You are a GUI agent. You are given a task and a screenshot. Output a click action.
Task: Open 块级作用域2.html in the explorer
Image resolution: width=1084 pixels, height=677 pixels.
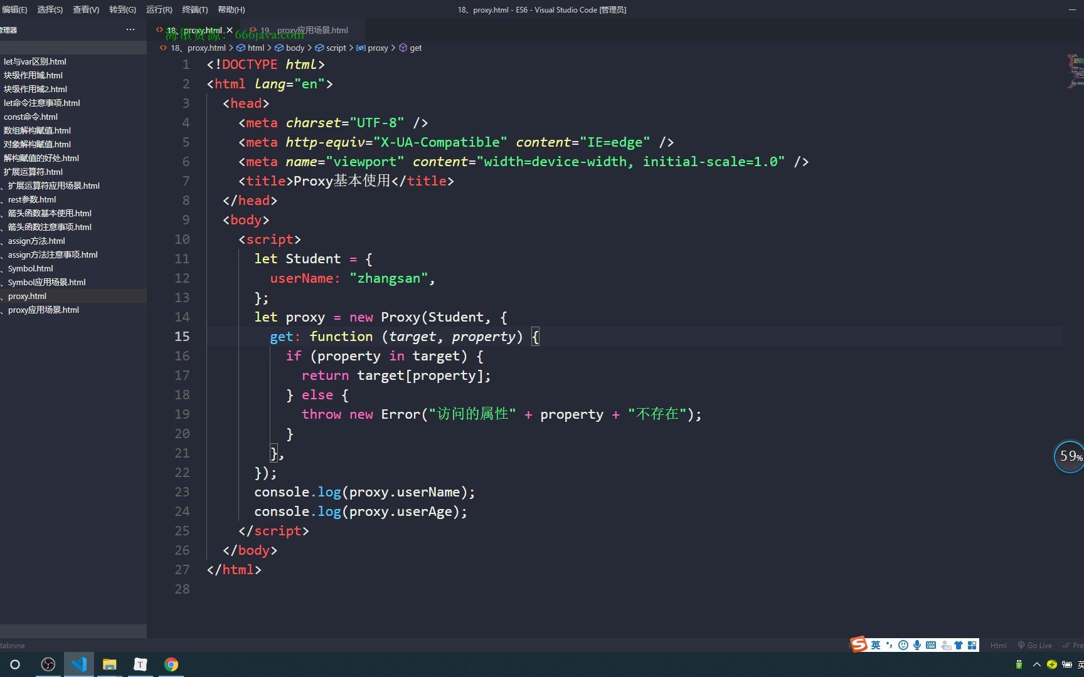[x=73, y=89]
